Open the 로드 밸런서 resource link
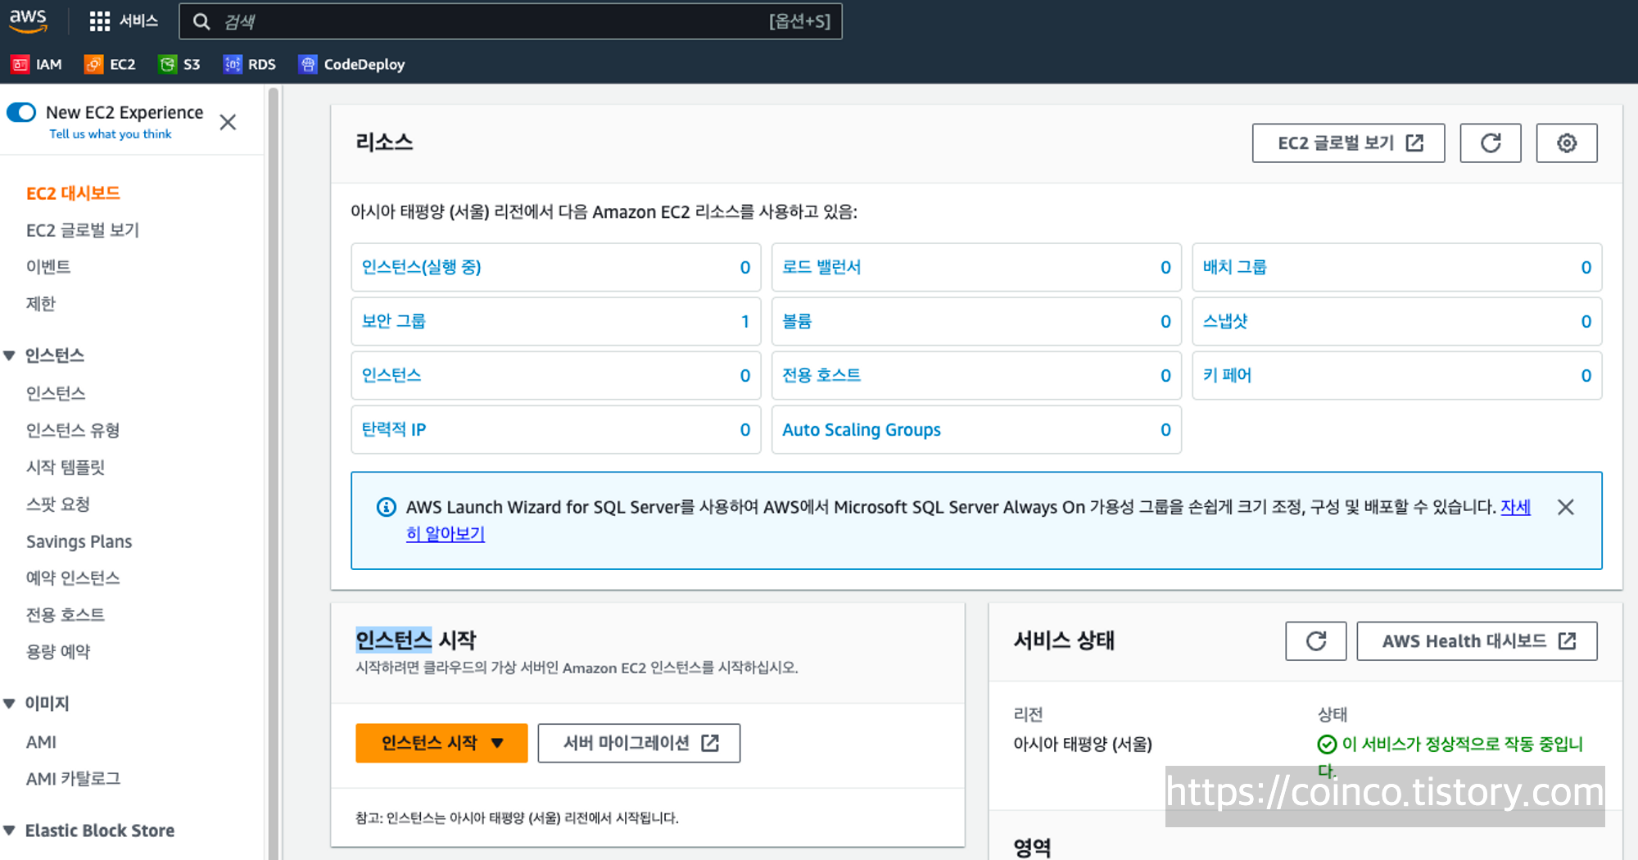1638x860 pixels. coord(821,267)
